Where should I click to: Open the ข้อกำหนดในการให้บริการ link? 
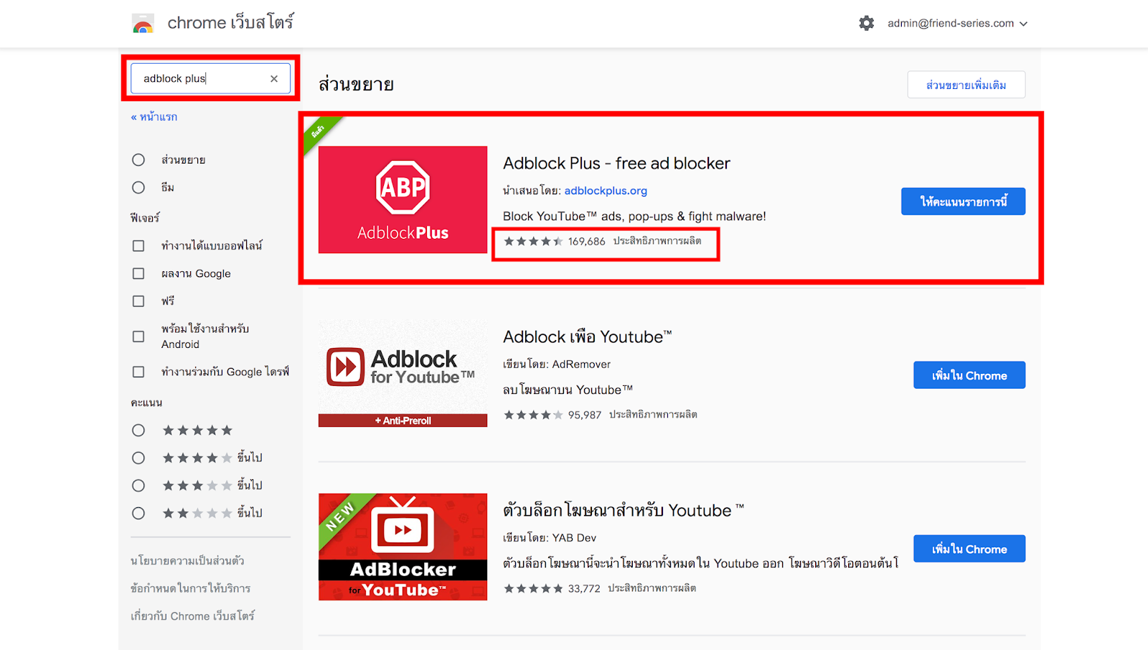click(190, 588)
